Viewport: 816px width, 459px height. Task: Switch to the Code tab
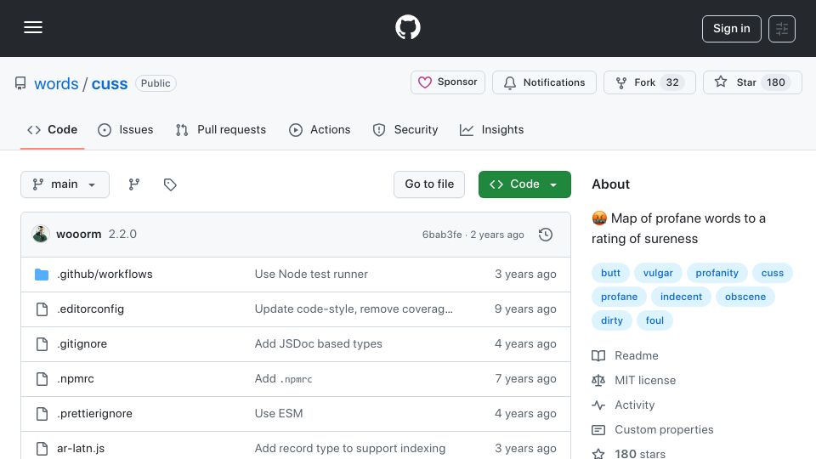tap(52, 129)
